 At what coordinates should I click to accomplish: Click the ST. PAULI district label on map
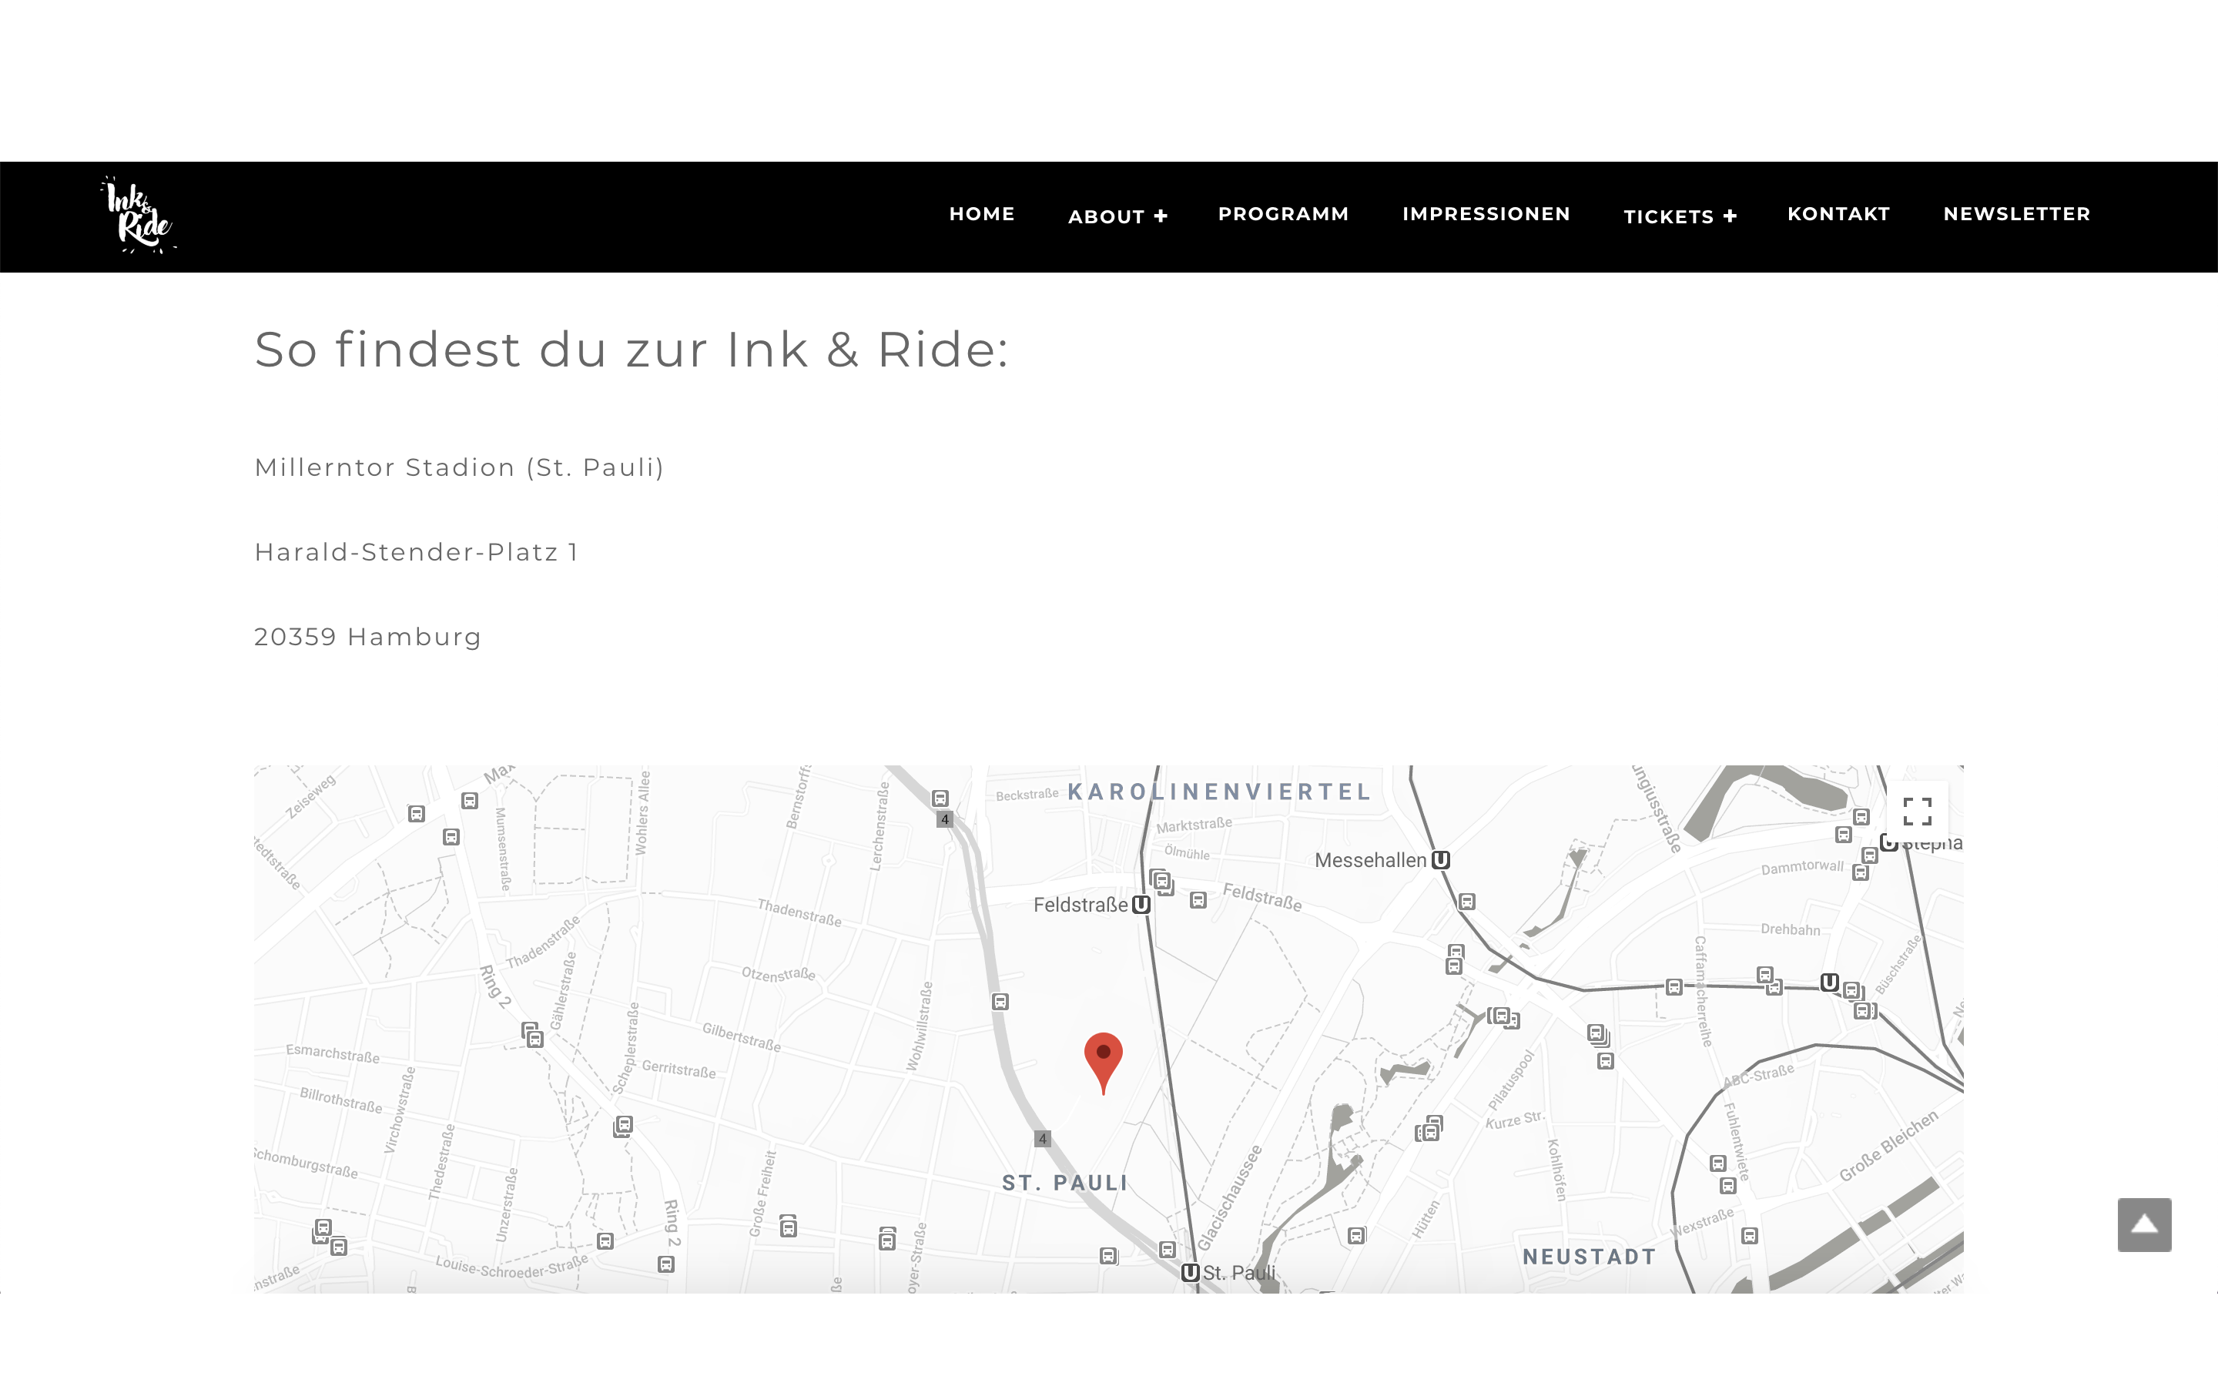click(x=1065, y=1183)
